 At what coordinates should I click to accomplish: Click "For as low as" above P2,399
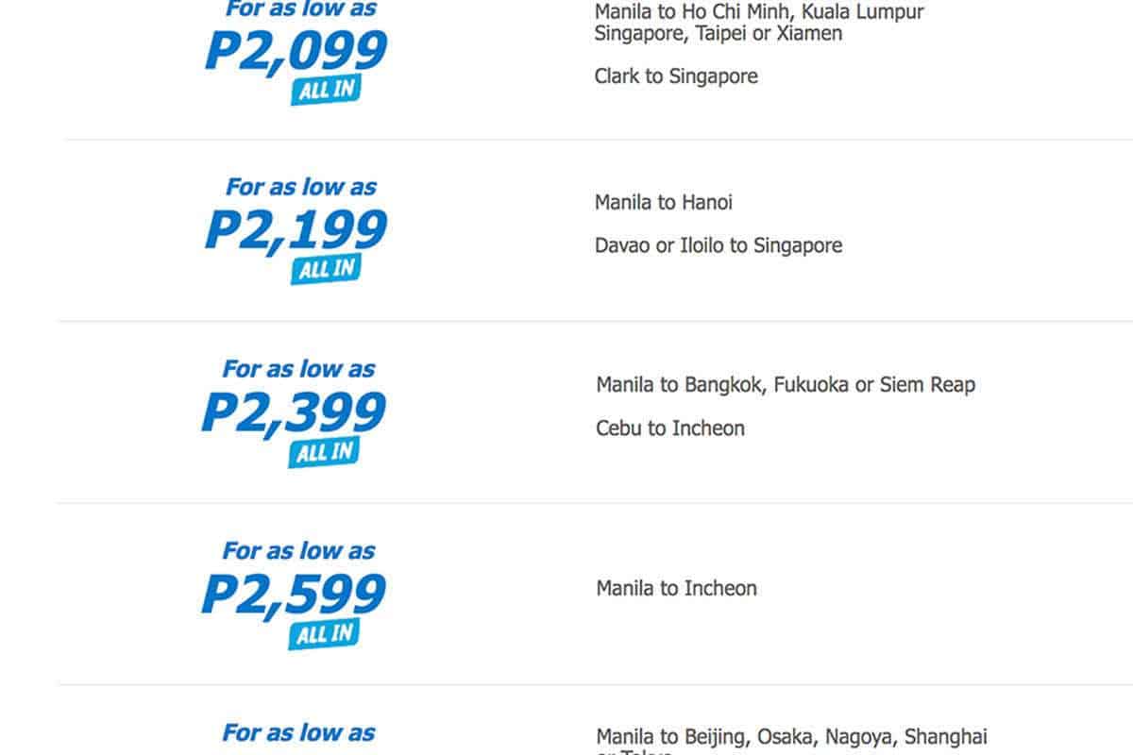click(298, 368)
